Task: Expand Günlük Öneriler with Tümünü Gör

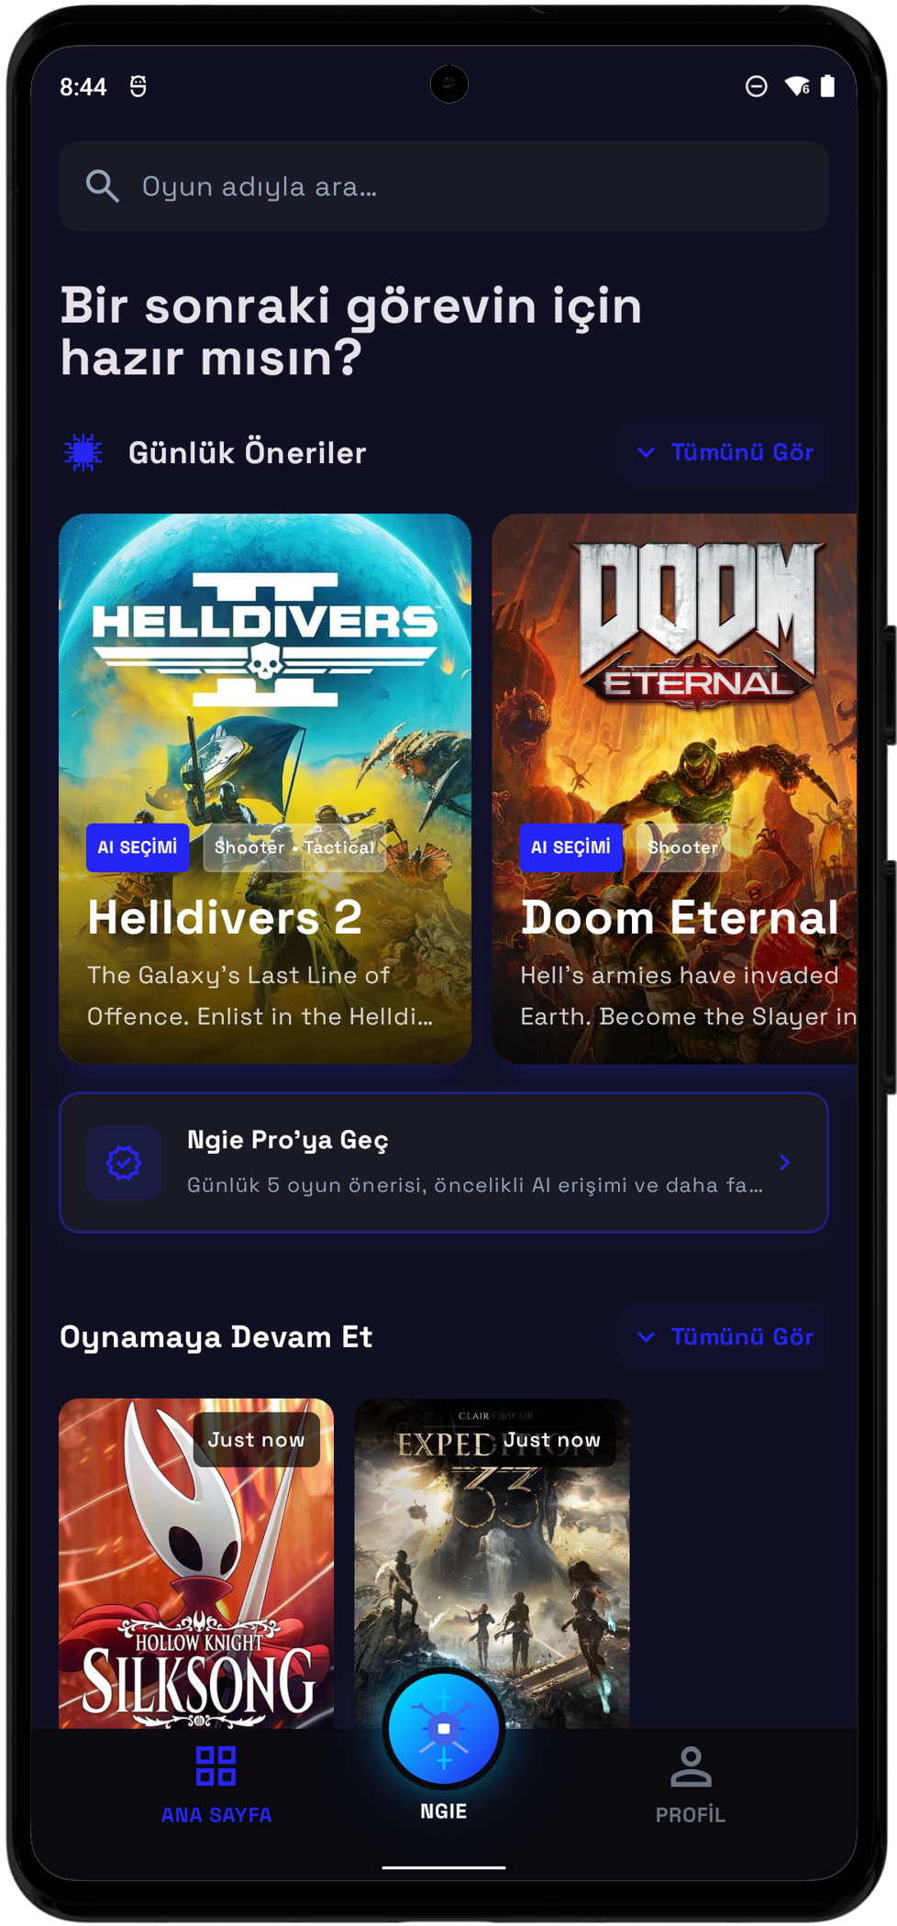Action: [x=725, y=452]
